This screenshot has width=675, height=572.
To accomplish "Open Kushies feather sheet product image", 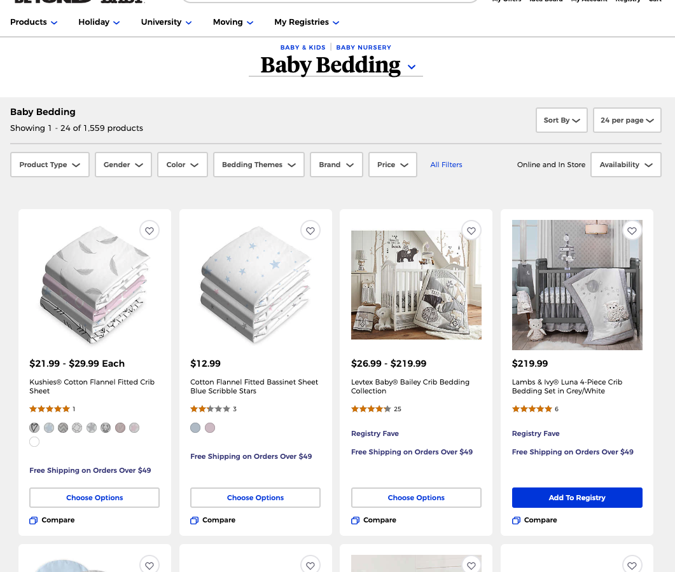I will click(x=94, y=285).
